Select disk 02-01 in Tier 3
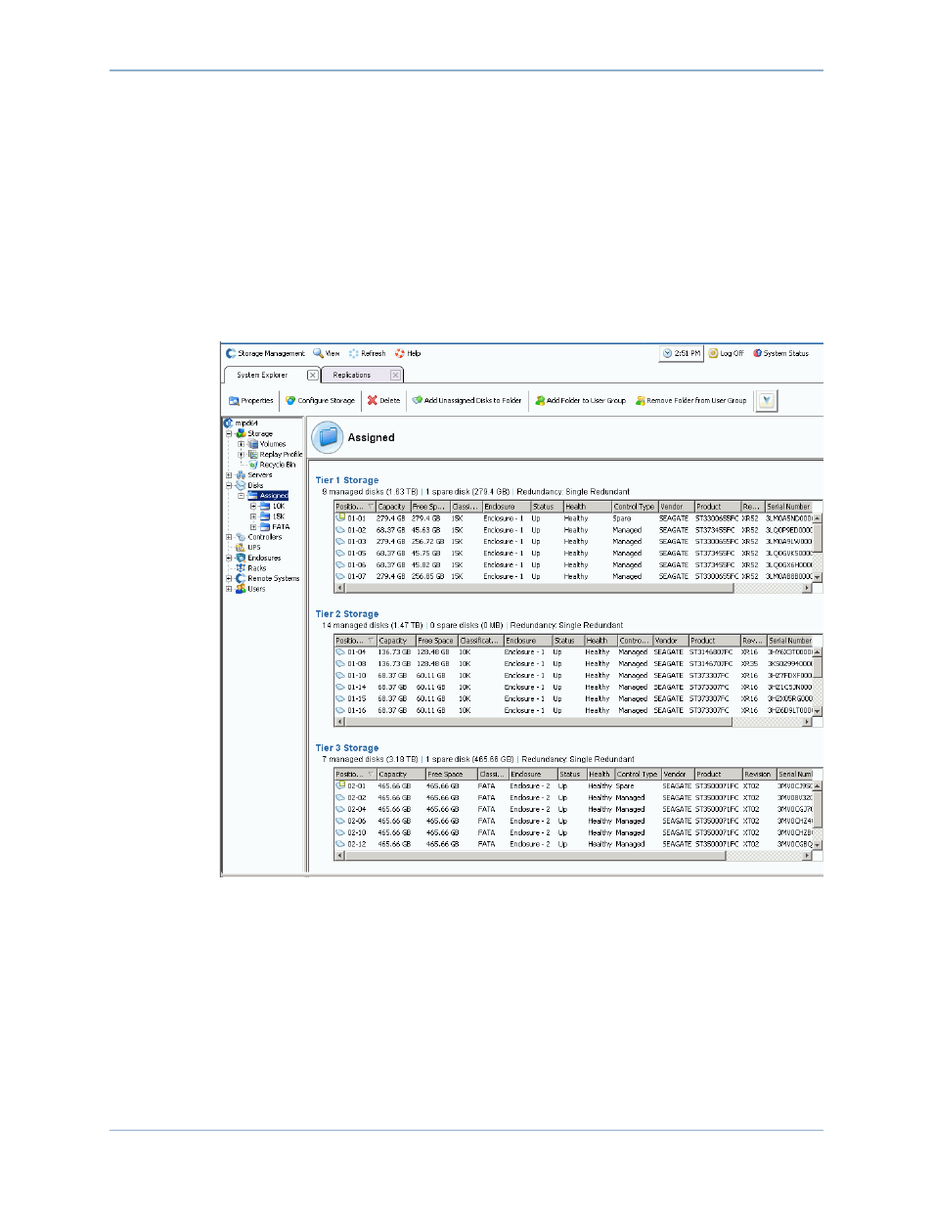This screenshot has height=1208, width=933. [573, 786]
